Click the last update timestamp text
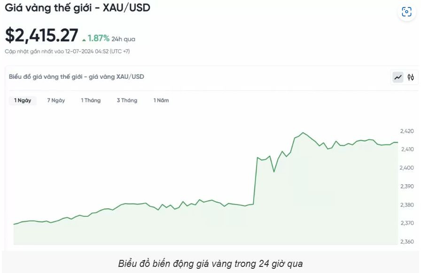 [x=67, y=51]
